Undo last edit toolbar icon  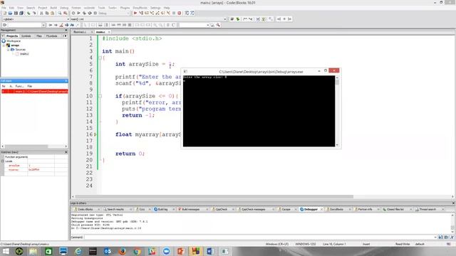click(28, 13)
